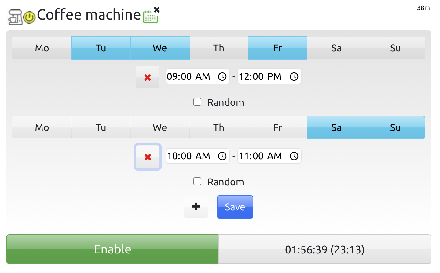The height and width of the screenshot is (273, 440).
Task: Enable Random for the first schedule
Action: [197, 102]
